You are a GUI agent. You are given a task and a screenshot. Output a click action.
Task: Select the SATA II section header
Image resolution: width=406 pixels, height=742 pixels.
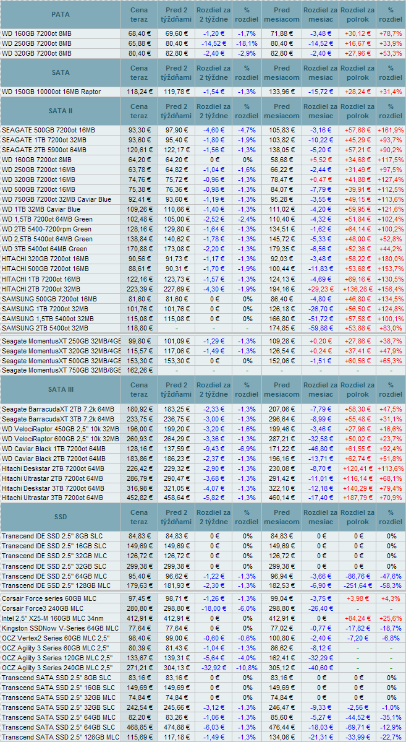coord(61,111)
